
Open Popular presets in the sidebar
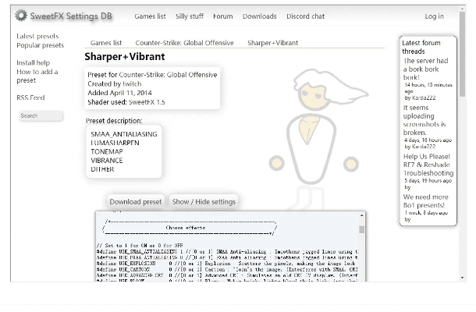point(40,45)
